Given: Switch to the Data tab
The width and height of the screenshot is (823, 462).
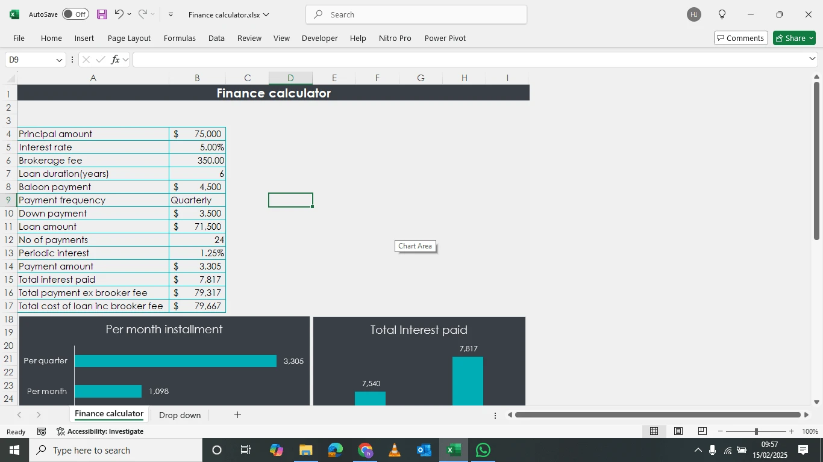Looking at the screenshot, I should 216,38.
